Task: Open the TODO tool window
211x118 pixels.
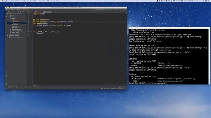Action: [x=10, y=87]
